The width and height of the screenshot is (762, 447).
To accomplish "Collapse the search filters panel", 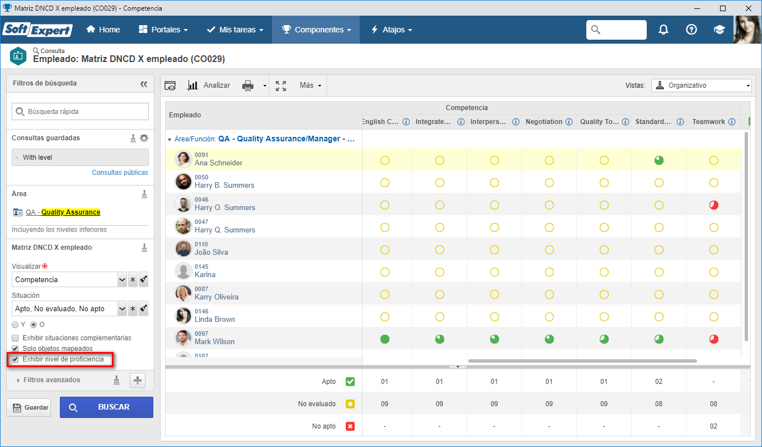I will pos(144,84).
